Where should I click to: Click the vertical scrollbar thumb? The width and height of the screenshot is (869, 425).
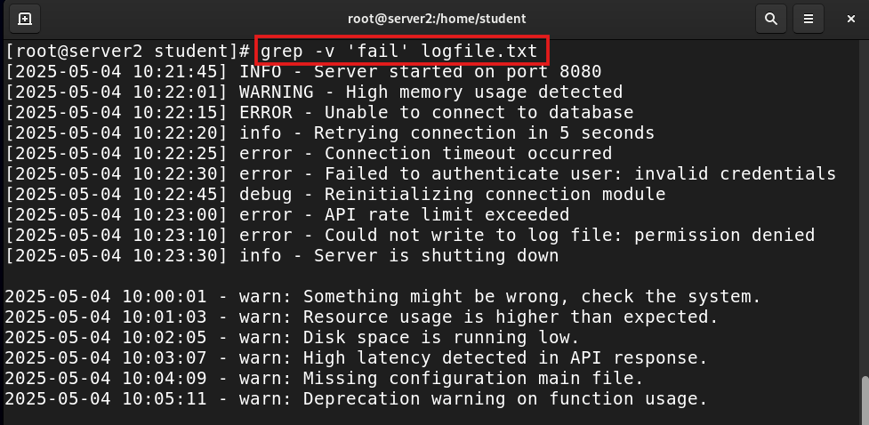click(x=865, y=400)
